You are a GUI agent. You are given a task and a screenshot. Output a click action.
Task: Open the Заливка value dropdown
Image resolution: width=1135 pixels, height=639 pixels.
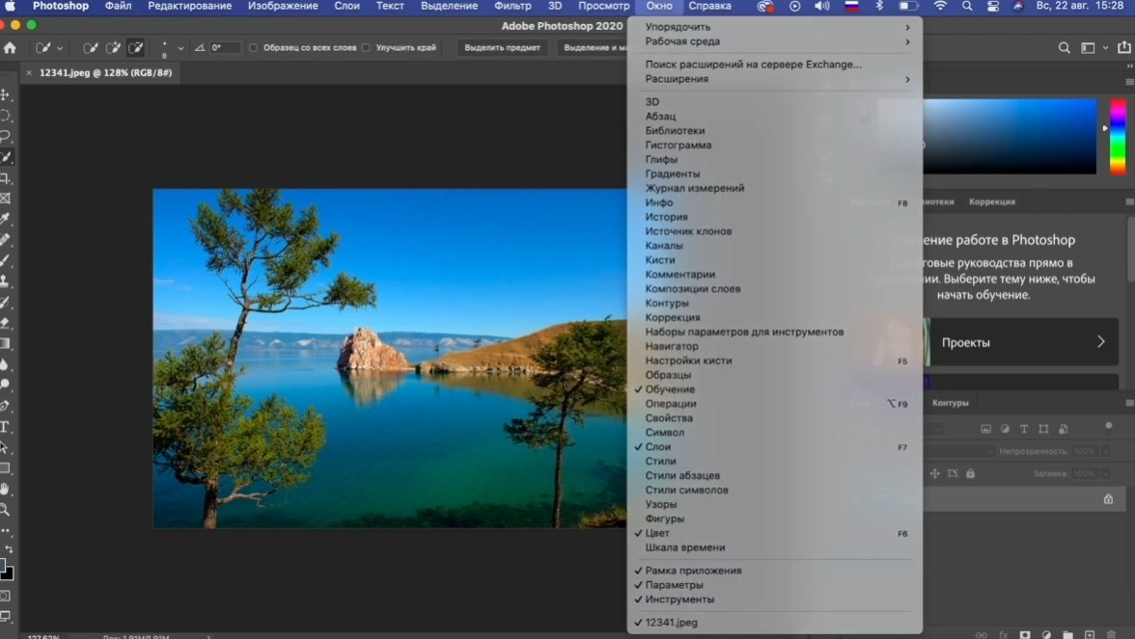click(1105, 473)
